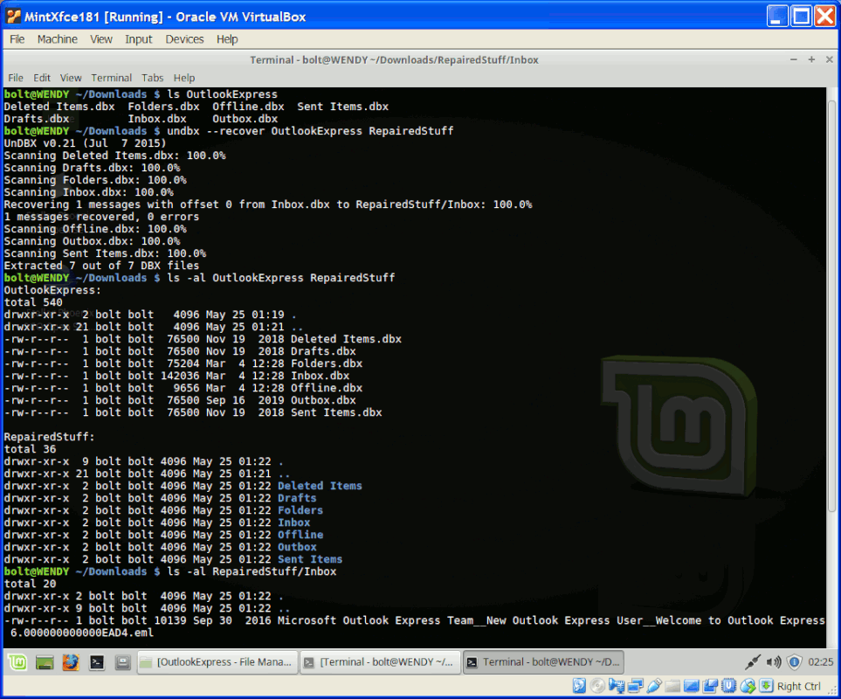The height and width of the screenshot is (699, 841).
Task: Launch Firefox from the panel
Action: click(70, 662)
